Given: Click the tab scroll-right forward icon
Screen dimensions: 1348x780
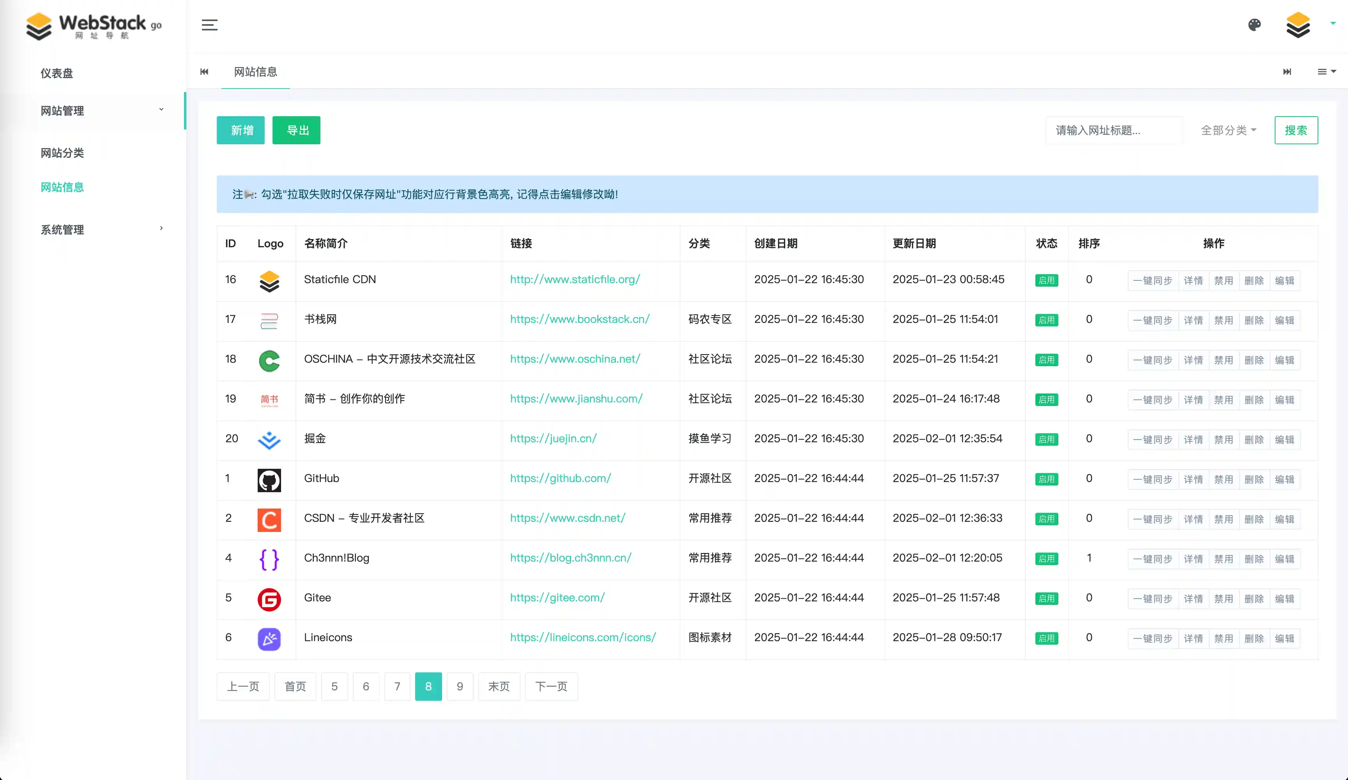Looking at the screenshot, I should 1287,72.
